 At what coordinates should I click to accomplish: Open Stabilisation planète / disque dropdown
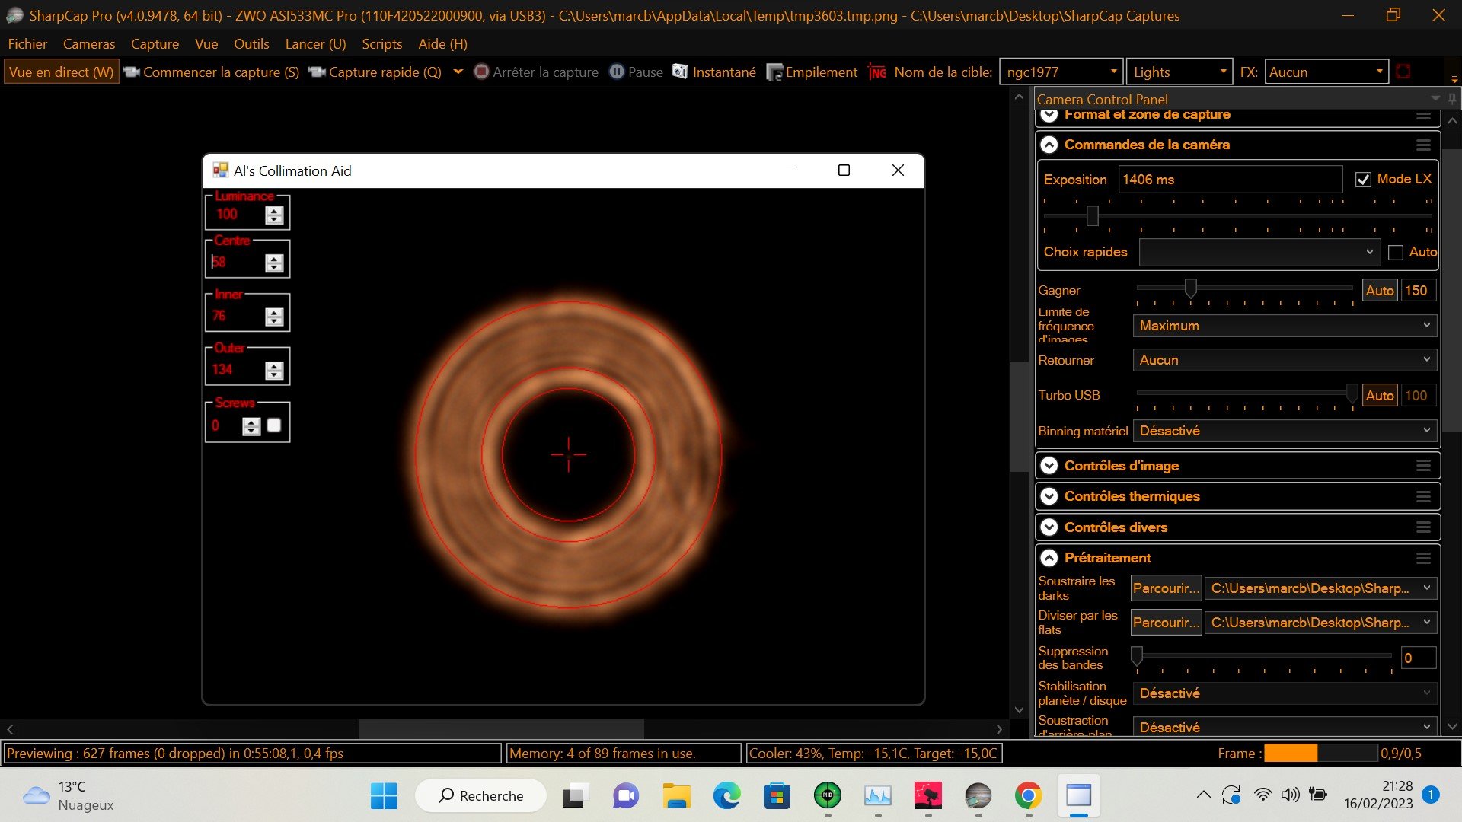tap(1285, 693)
